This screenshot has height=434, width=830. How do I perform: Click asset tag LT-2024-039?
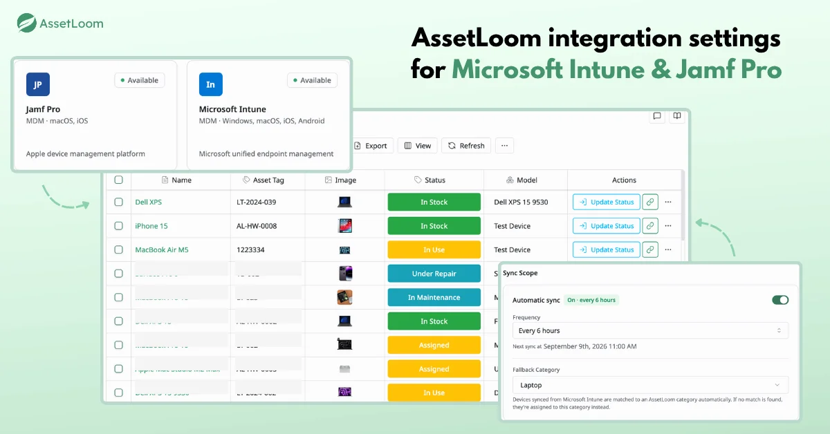pyautogui.click(x=257, y=202)
